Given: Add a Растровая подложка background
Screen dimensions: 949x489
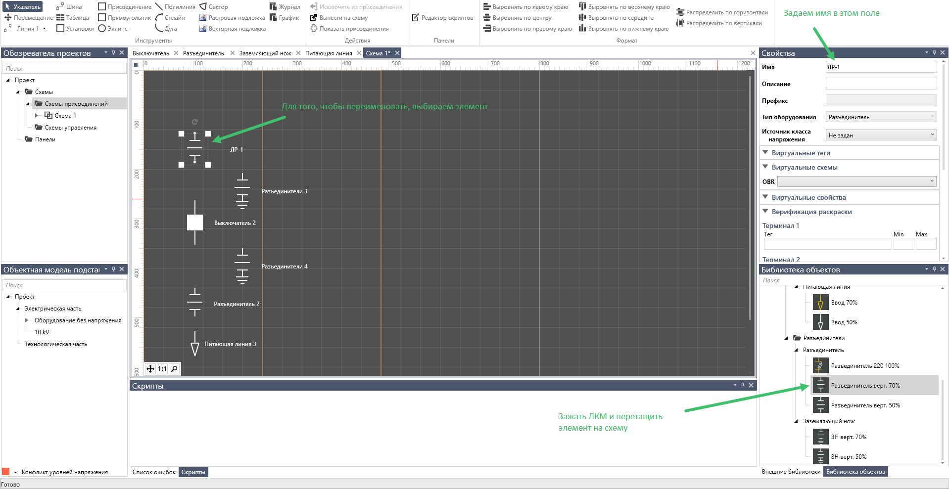Looking at the screenshot, I should pyautogui.click(x=232, y=18).
